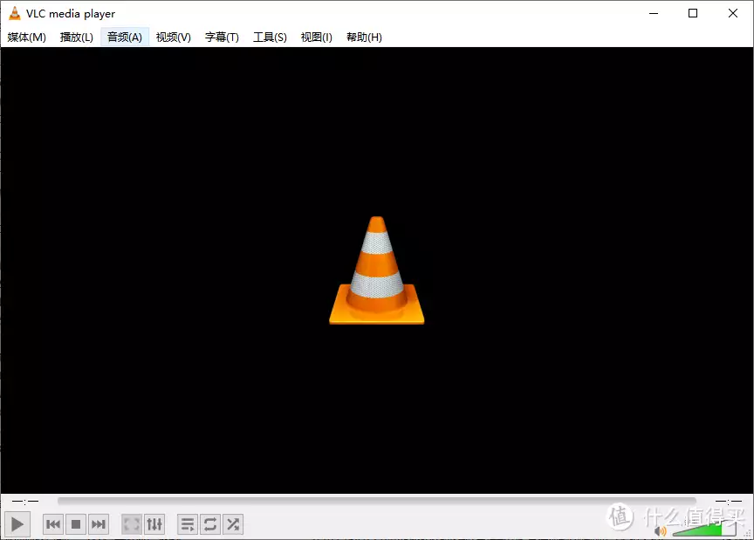Viewport: 754px width, 540px height.
Task: Mute audio via the speaker icon
Action: coord(661,531)
